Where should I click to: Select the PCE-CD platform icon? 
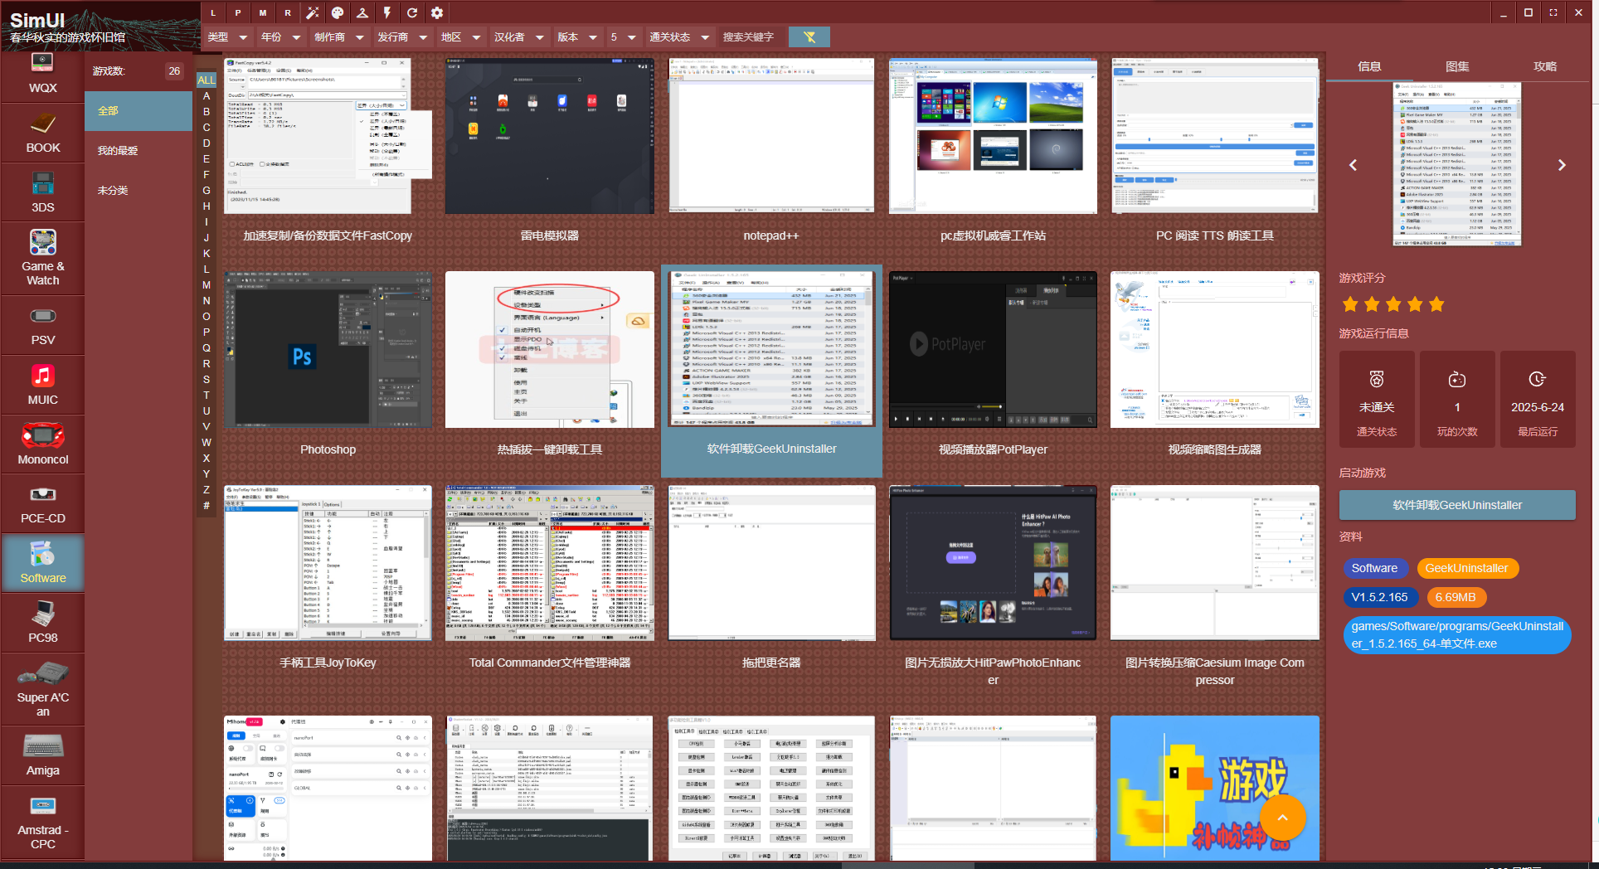pyautogui.click(x=42, y=503)
